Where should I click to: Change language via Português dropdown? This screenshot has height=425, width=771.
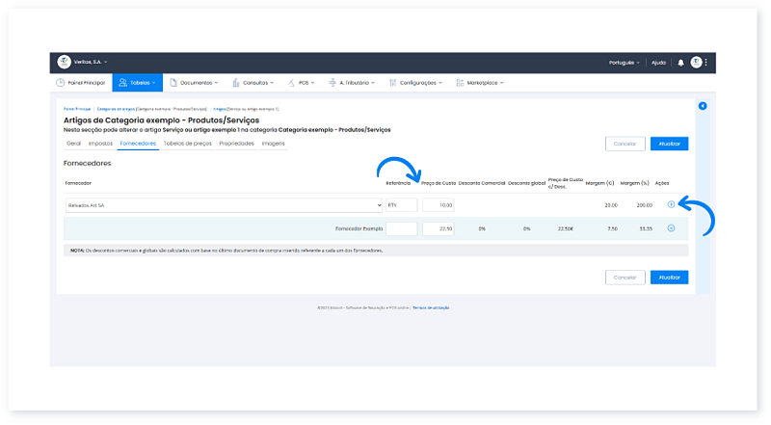(x=625, y=62)
